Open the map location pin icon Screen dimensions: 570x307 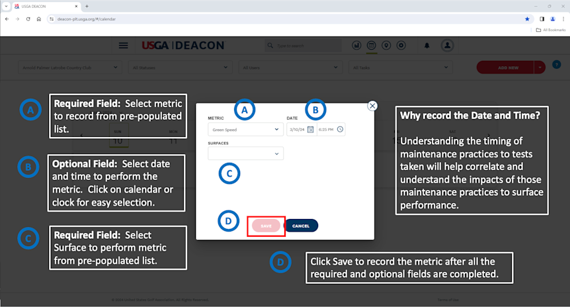point(386,46)
